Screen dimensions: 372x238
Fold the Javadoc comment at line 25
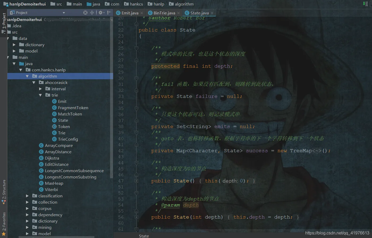[x=136, y=48]
